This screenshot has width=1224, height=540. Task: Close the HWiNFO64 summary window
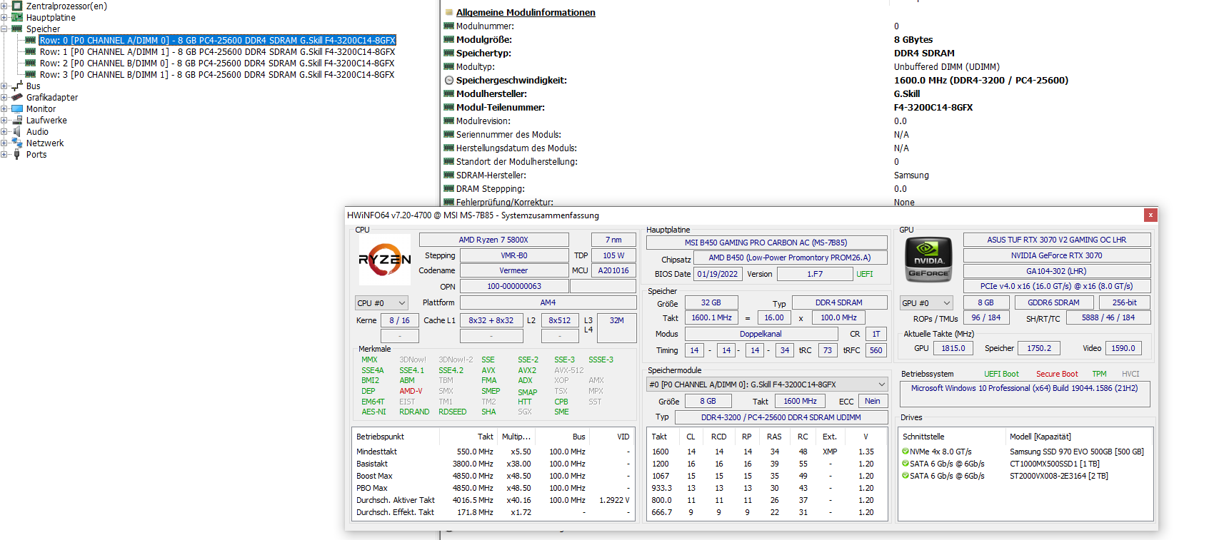pyautogui.click(x=1150, y=215)
